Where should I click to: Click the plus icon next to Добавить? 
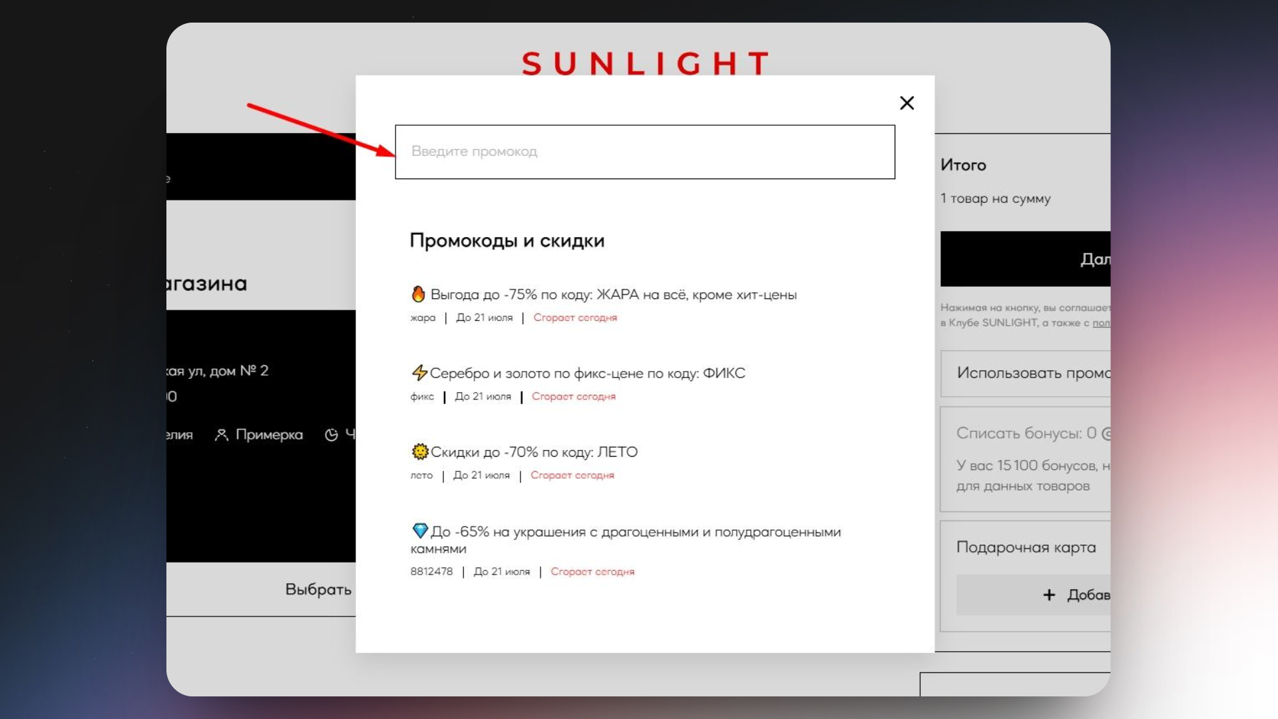coord(1049,595)
